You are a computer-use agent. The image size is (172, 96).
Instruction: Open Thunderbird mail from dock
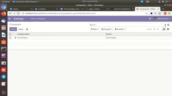pyautogui.click(x=3, y=21)
